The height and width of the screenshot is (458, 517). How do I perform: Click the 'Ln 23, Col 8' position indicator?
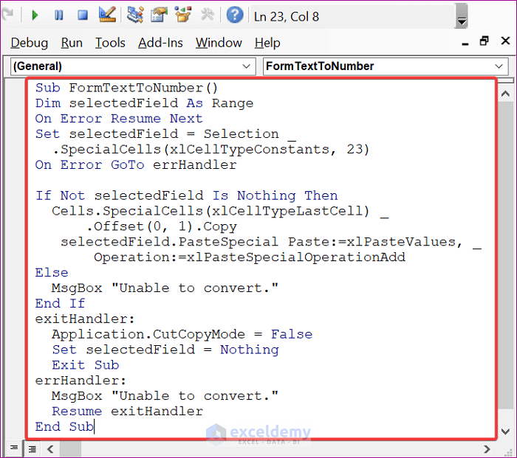[287, 16]
